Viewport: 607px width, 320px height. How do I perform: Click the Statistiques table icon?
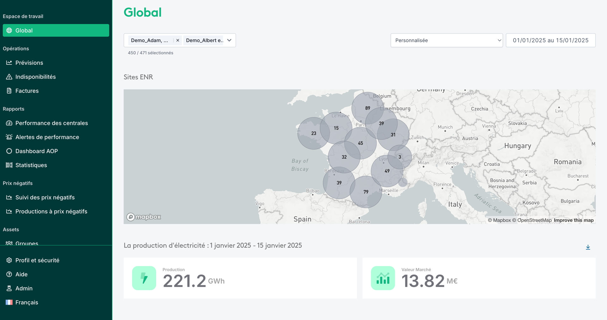[9, 165]
